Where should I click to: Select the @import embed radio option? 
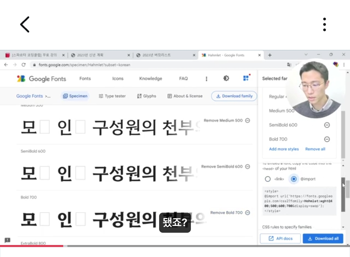[x=294, y=179]
